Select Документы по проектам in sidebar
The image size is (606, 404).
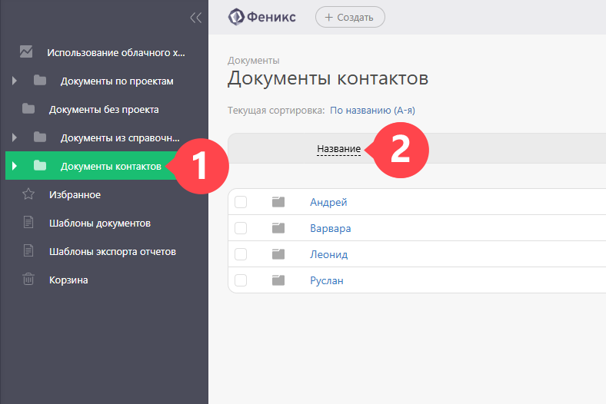117,81
